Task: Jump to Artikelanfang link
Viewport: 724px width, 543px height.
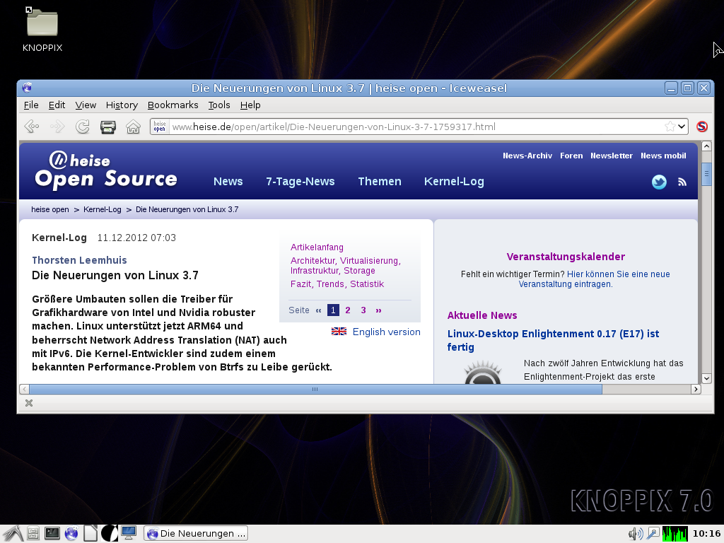Action: (317, 247)
